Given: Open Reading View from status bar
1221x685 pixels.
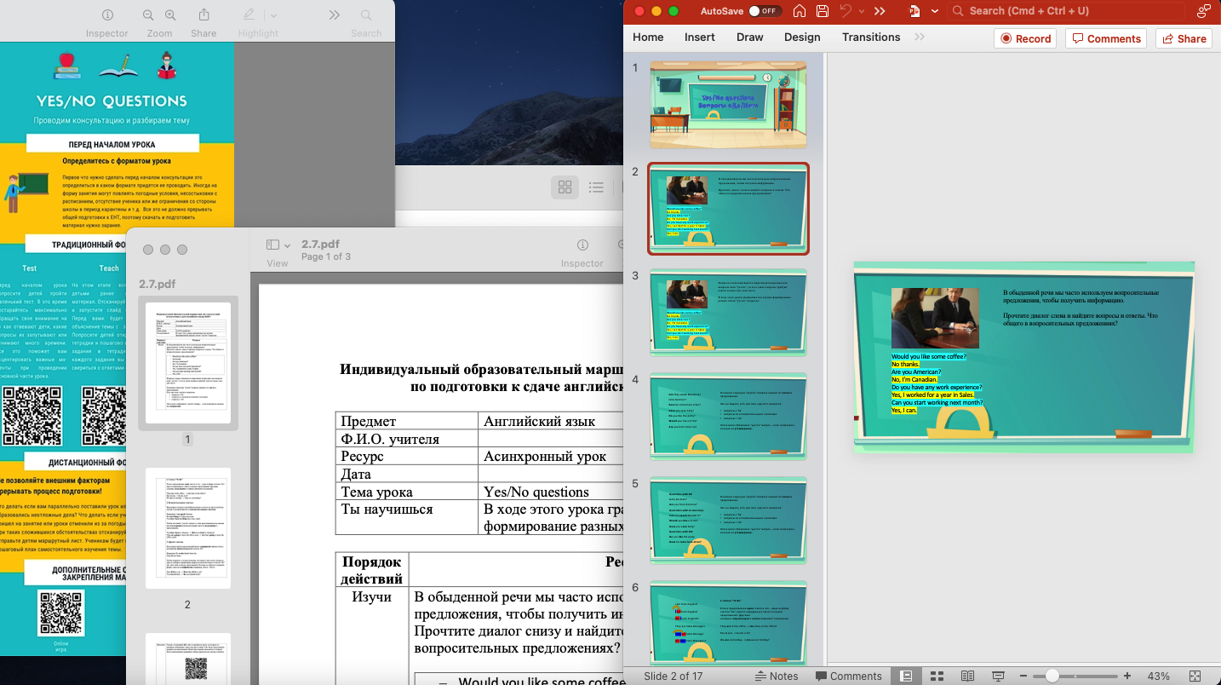Looking at the screenshot, I should click(x=967, y=676).
